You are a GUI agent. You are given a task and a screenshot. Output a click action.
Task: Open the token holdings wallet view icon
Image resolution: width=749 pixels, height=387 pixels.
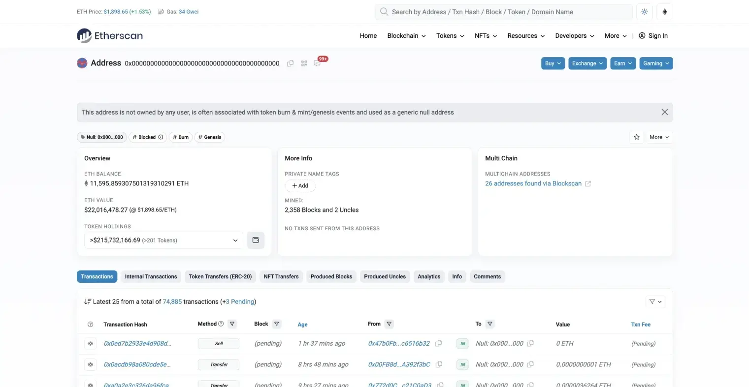pyautogui.click(x=256, y=240)
